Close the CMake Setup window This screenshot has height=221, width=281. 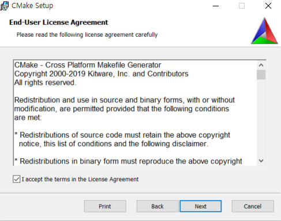click(x=268, y=6)
